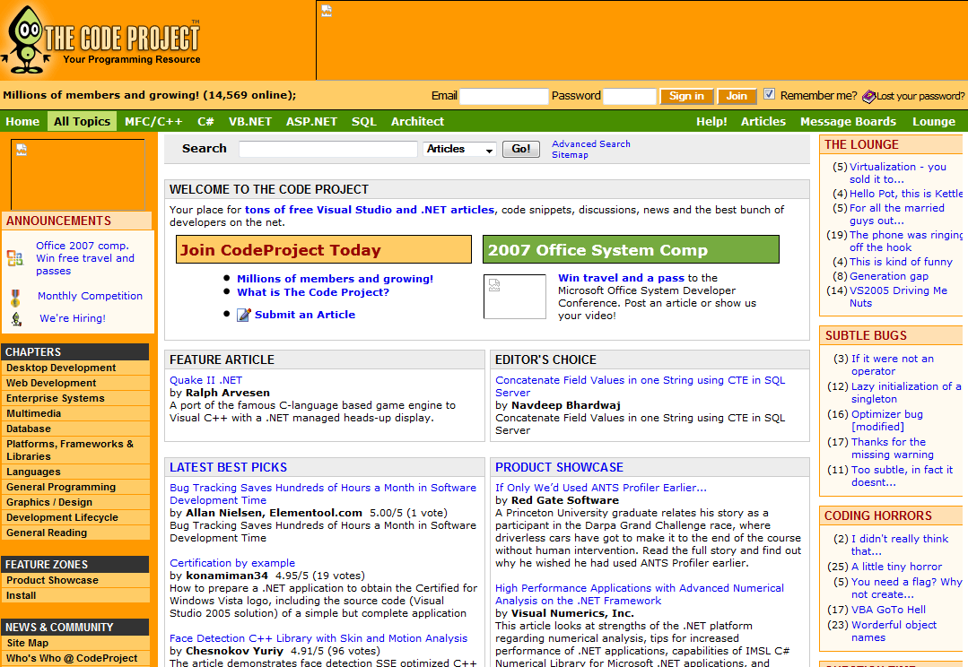Open the Quake II .NET feature article
968x667 pixels.
205,380
